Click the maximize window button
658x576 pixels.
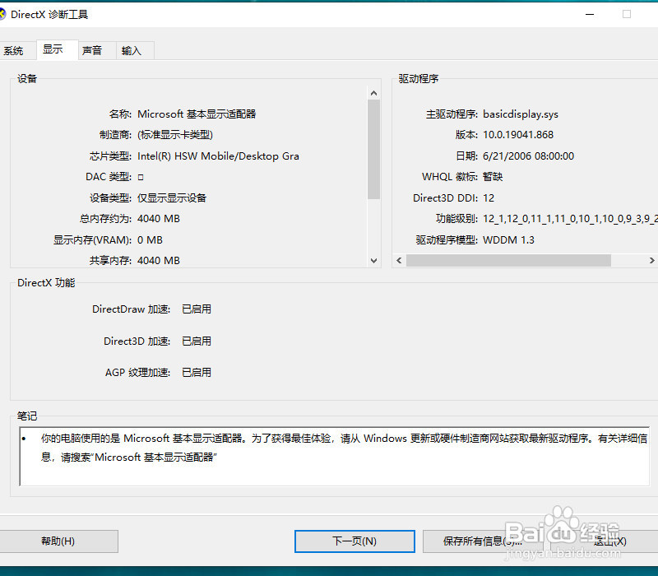(x=627, y=14)
